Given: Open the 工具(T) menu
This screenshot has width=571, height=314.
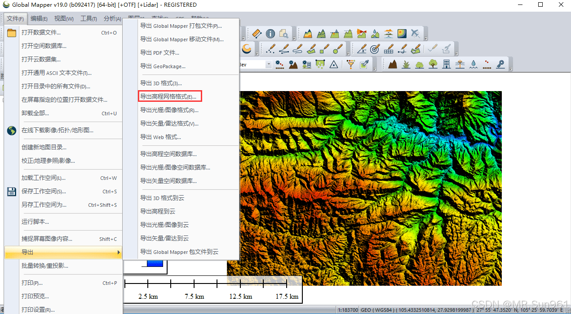Looking at the screenshot, I should 89,18.
